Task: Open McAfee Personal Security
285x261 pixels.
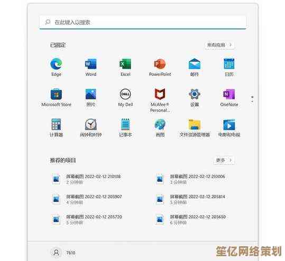Action: (160, 100)
